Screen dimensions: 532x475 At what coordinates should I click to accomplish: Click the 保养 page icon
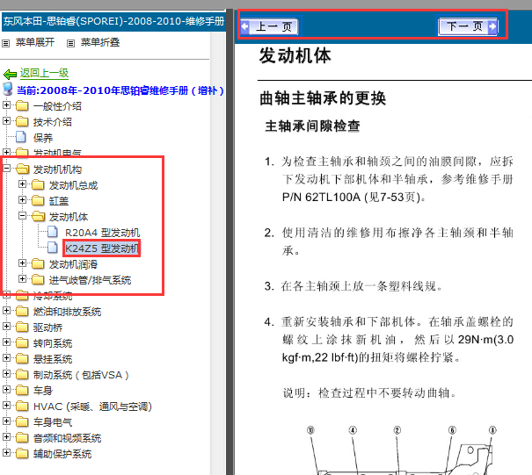[x=21, y=137]
